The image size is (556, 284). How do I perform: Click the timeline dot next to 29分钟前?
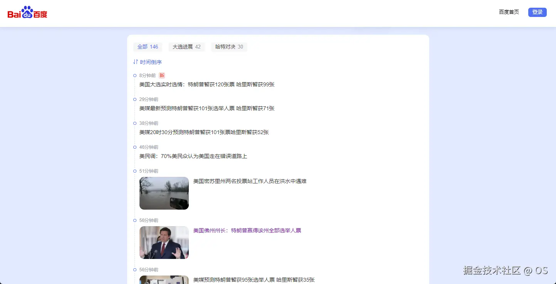134,99
